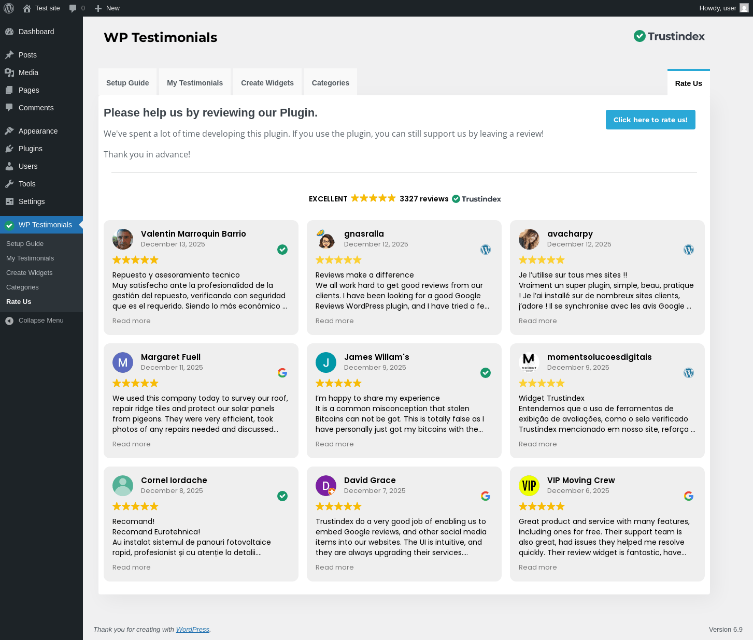Click the Settings sliders icon
The image size is (753, 640).
click(x=9, y=201)
